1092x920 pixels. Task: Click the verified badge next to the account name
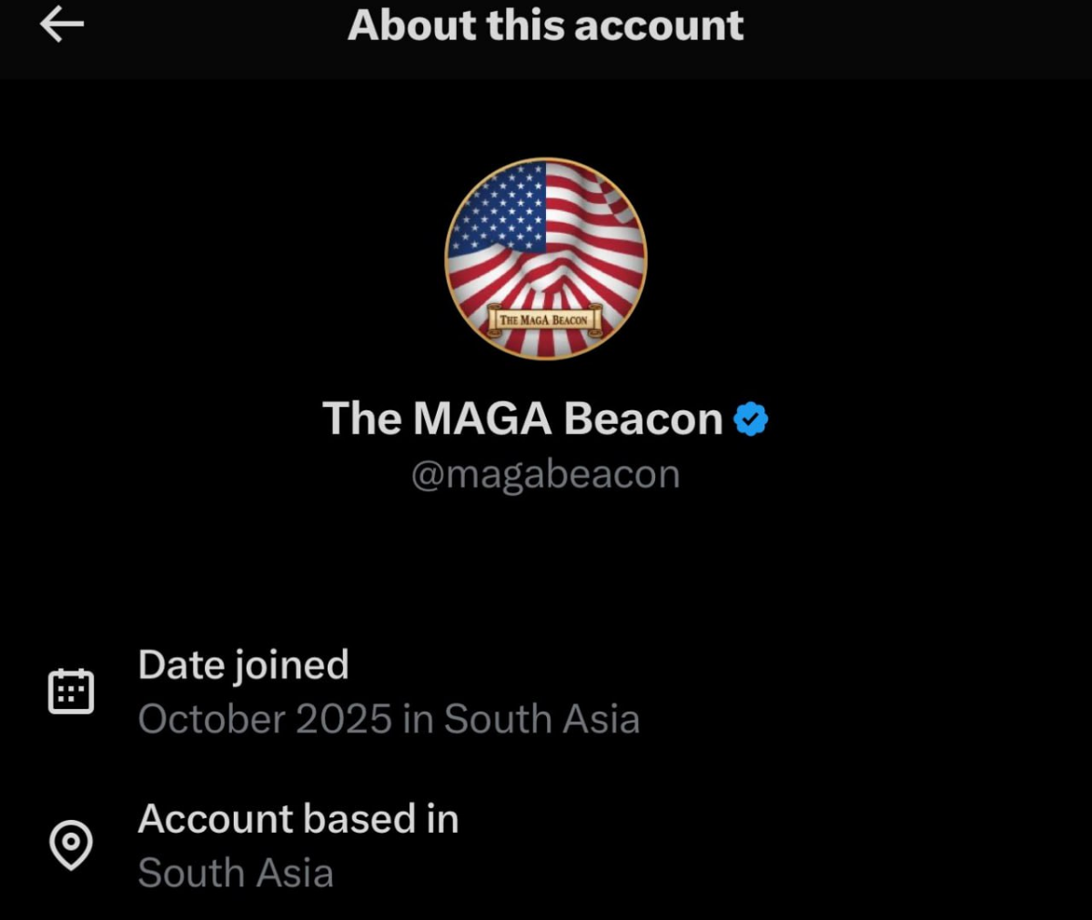pos(752,418)
